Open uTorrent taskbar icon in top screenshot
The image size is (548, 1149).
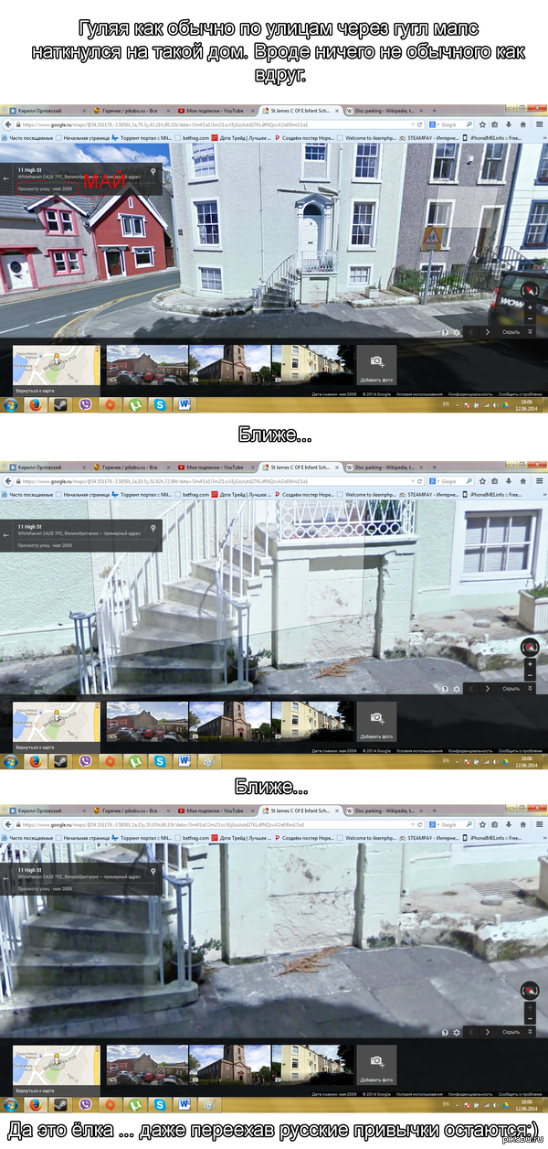click(134, 403)
